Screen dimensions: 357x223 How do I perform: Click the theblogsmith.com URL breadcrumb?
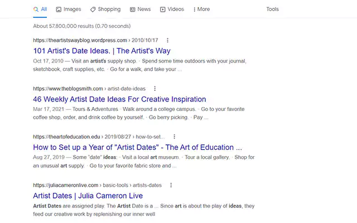pyautogui.click(x=68, y=89)
